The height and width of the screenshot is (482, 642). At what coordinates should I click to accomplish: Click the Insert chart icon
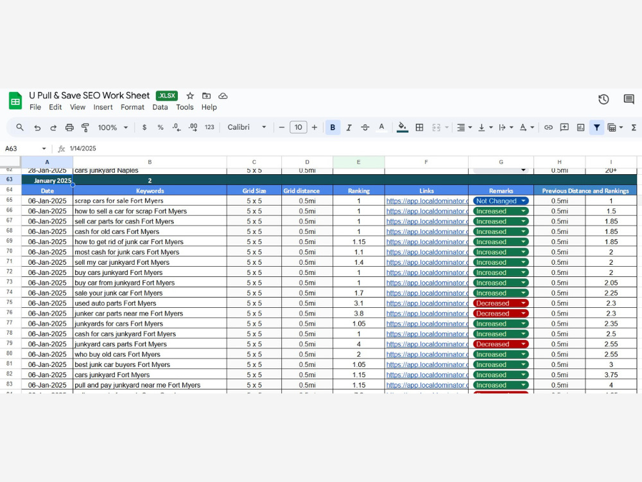pyautogui.click(x=580, y=127)
